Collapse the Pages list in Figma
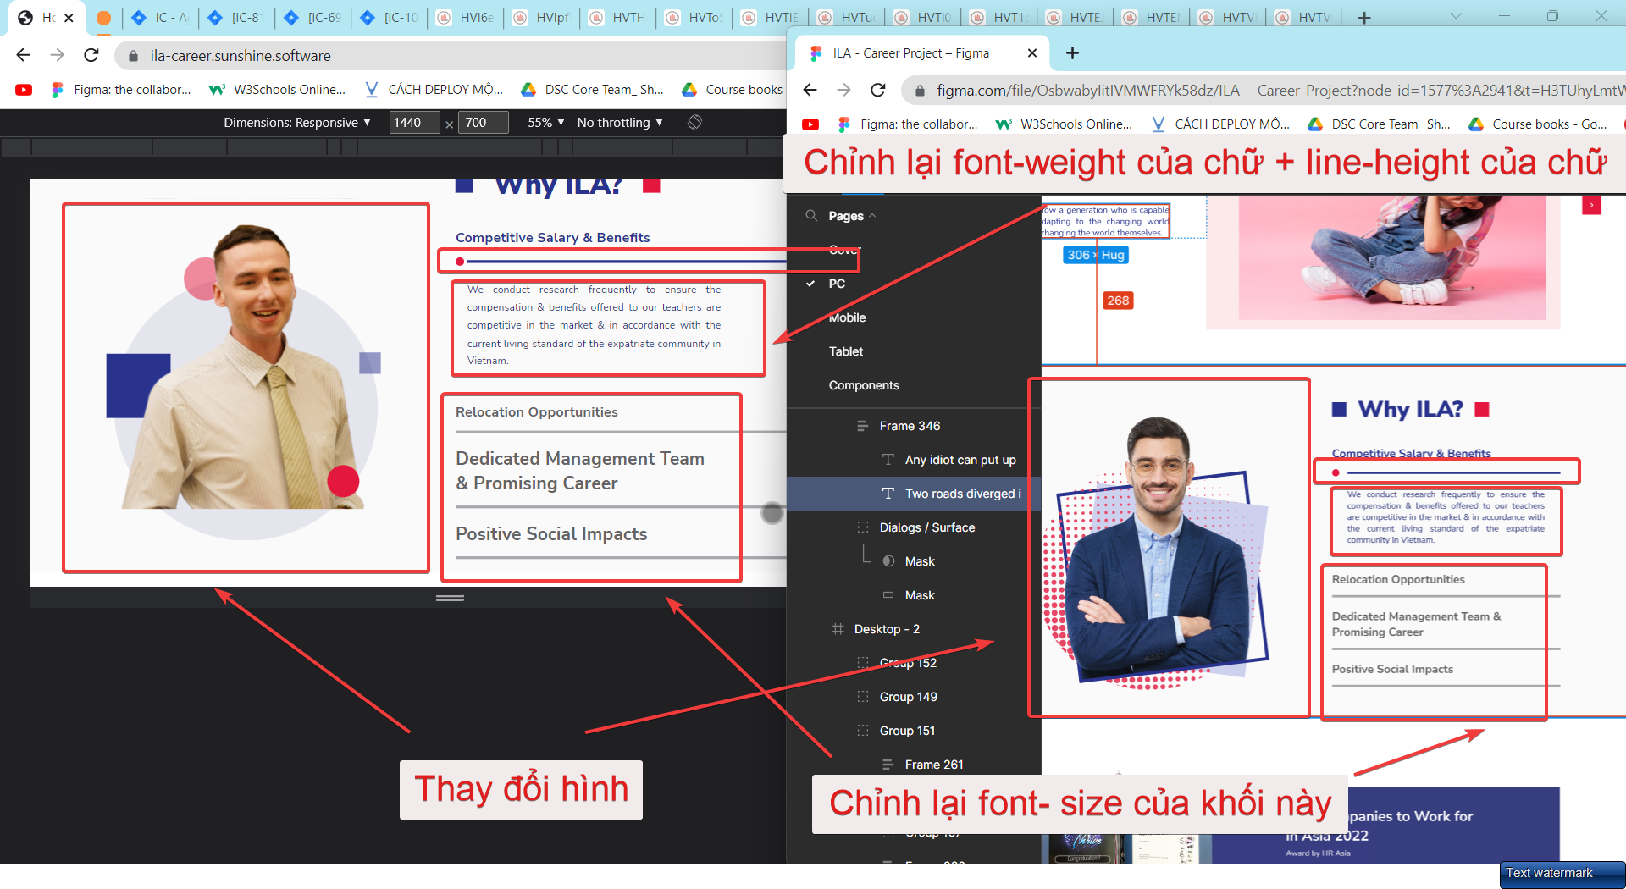Screen dimensions: 1626x889 coord(872,216)
